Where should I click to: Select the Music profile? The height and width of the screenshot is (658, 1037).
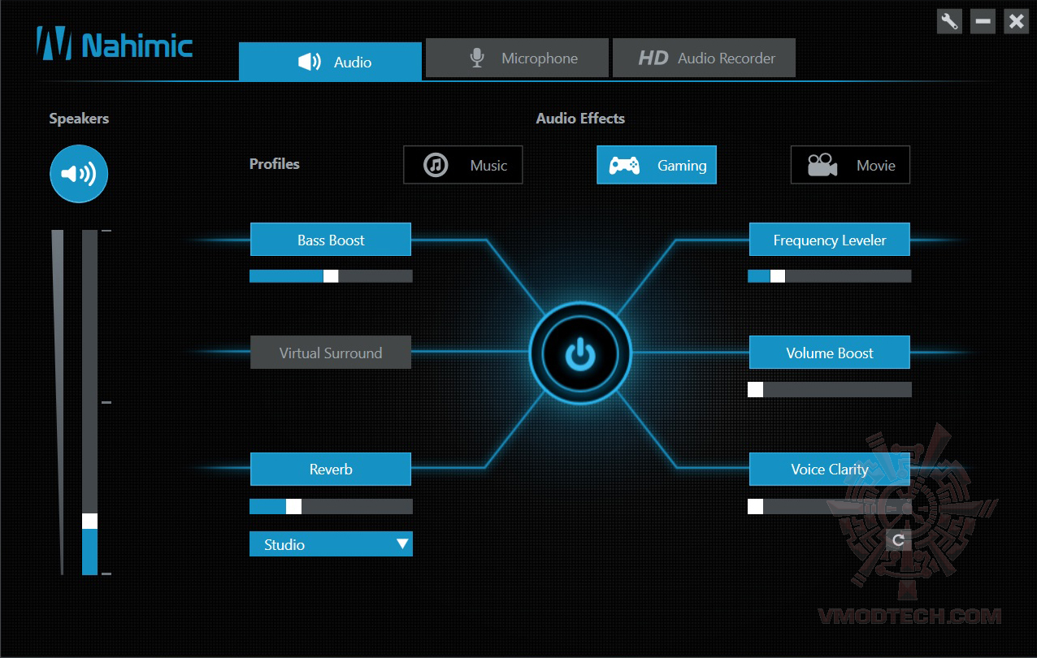pyautogui.click(x=463, y=165)
